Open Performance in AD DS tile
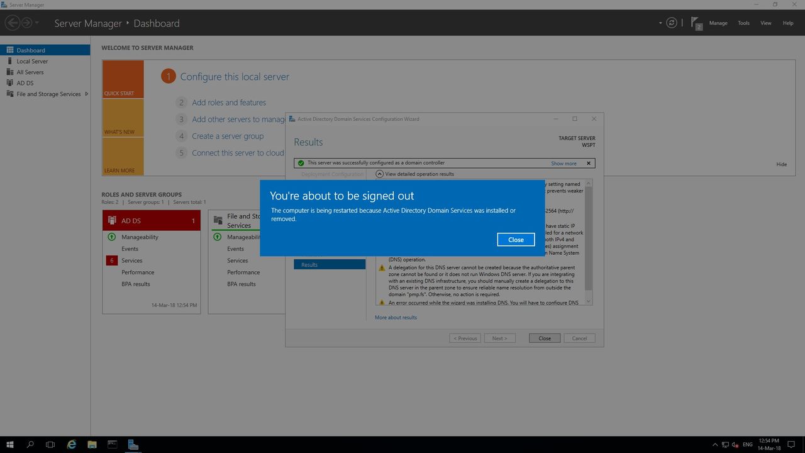This screenshot has height=453, width=805. coord(138,272)
